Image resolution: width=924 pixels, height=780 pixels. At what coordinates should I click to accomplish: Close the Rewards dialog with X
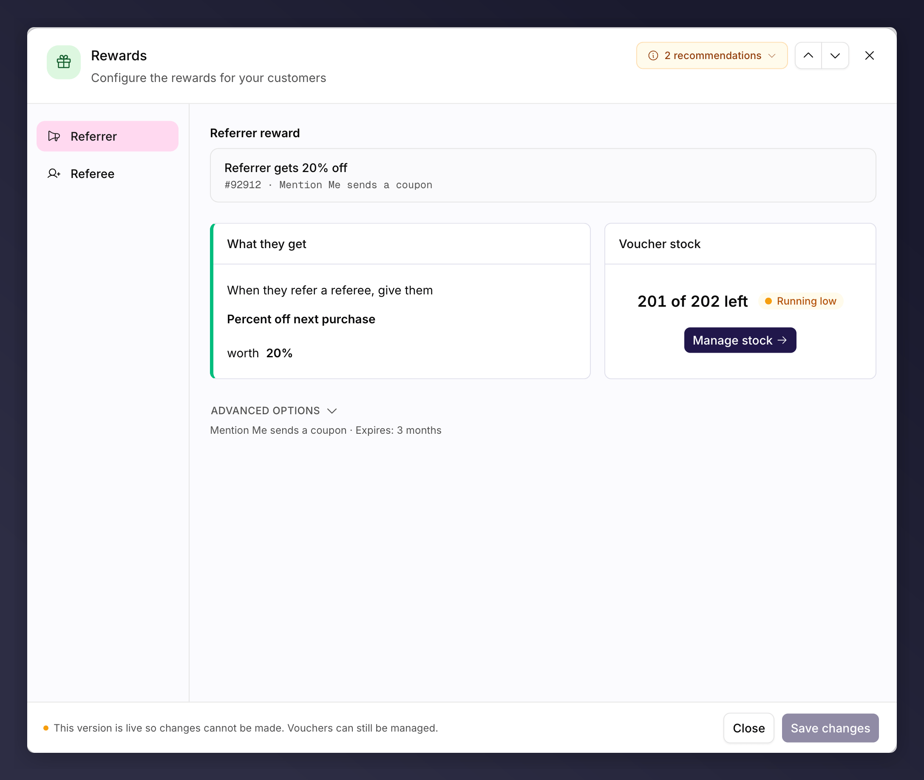point(869,56)
